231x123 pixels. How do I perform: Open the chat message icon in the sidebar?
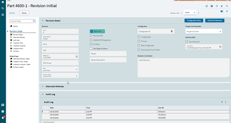[3, 105]
